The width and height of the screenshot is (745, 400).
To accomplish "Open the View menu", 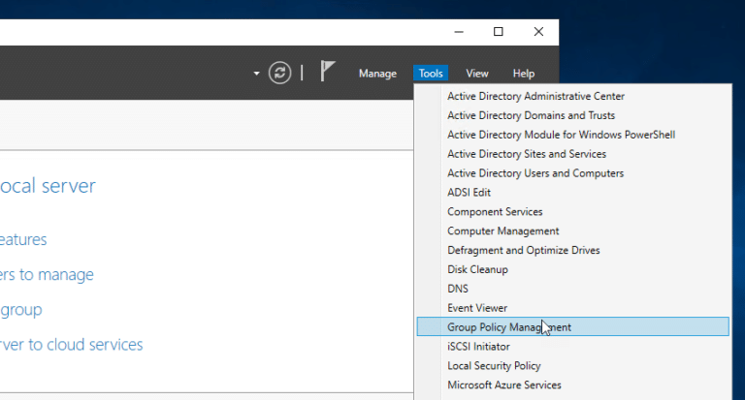I will click(476, 74).
